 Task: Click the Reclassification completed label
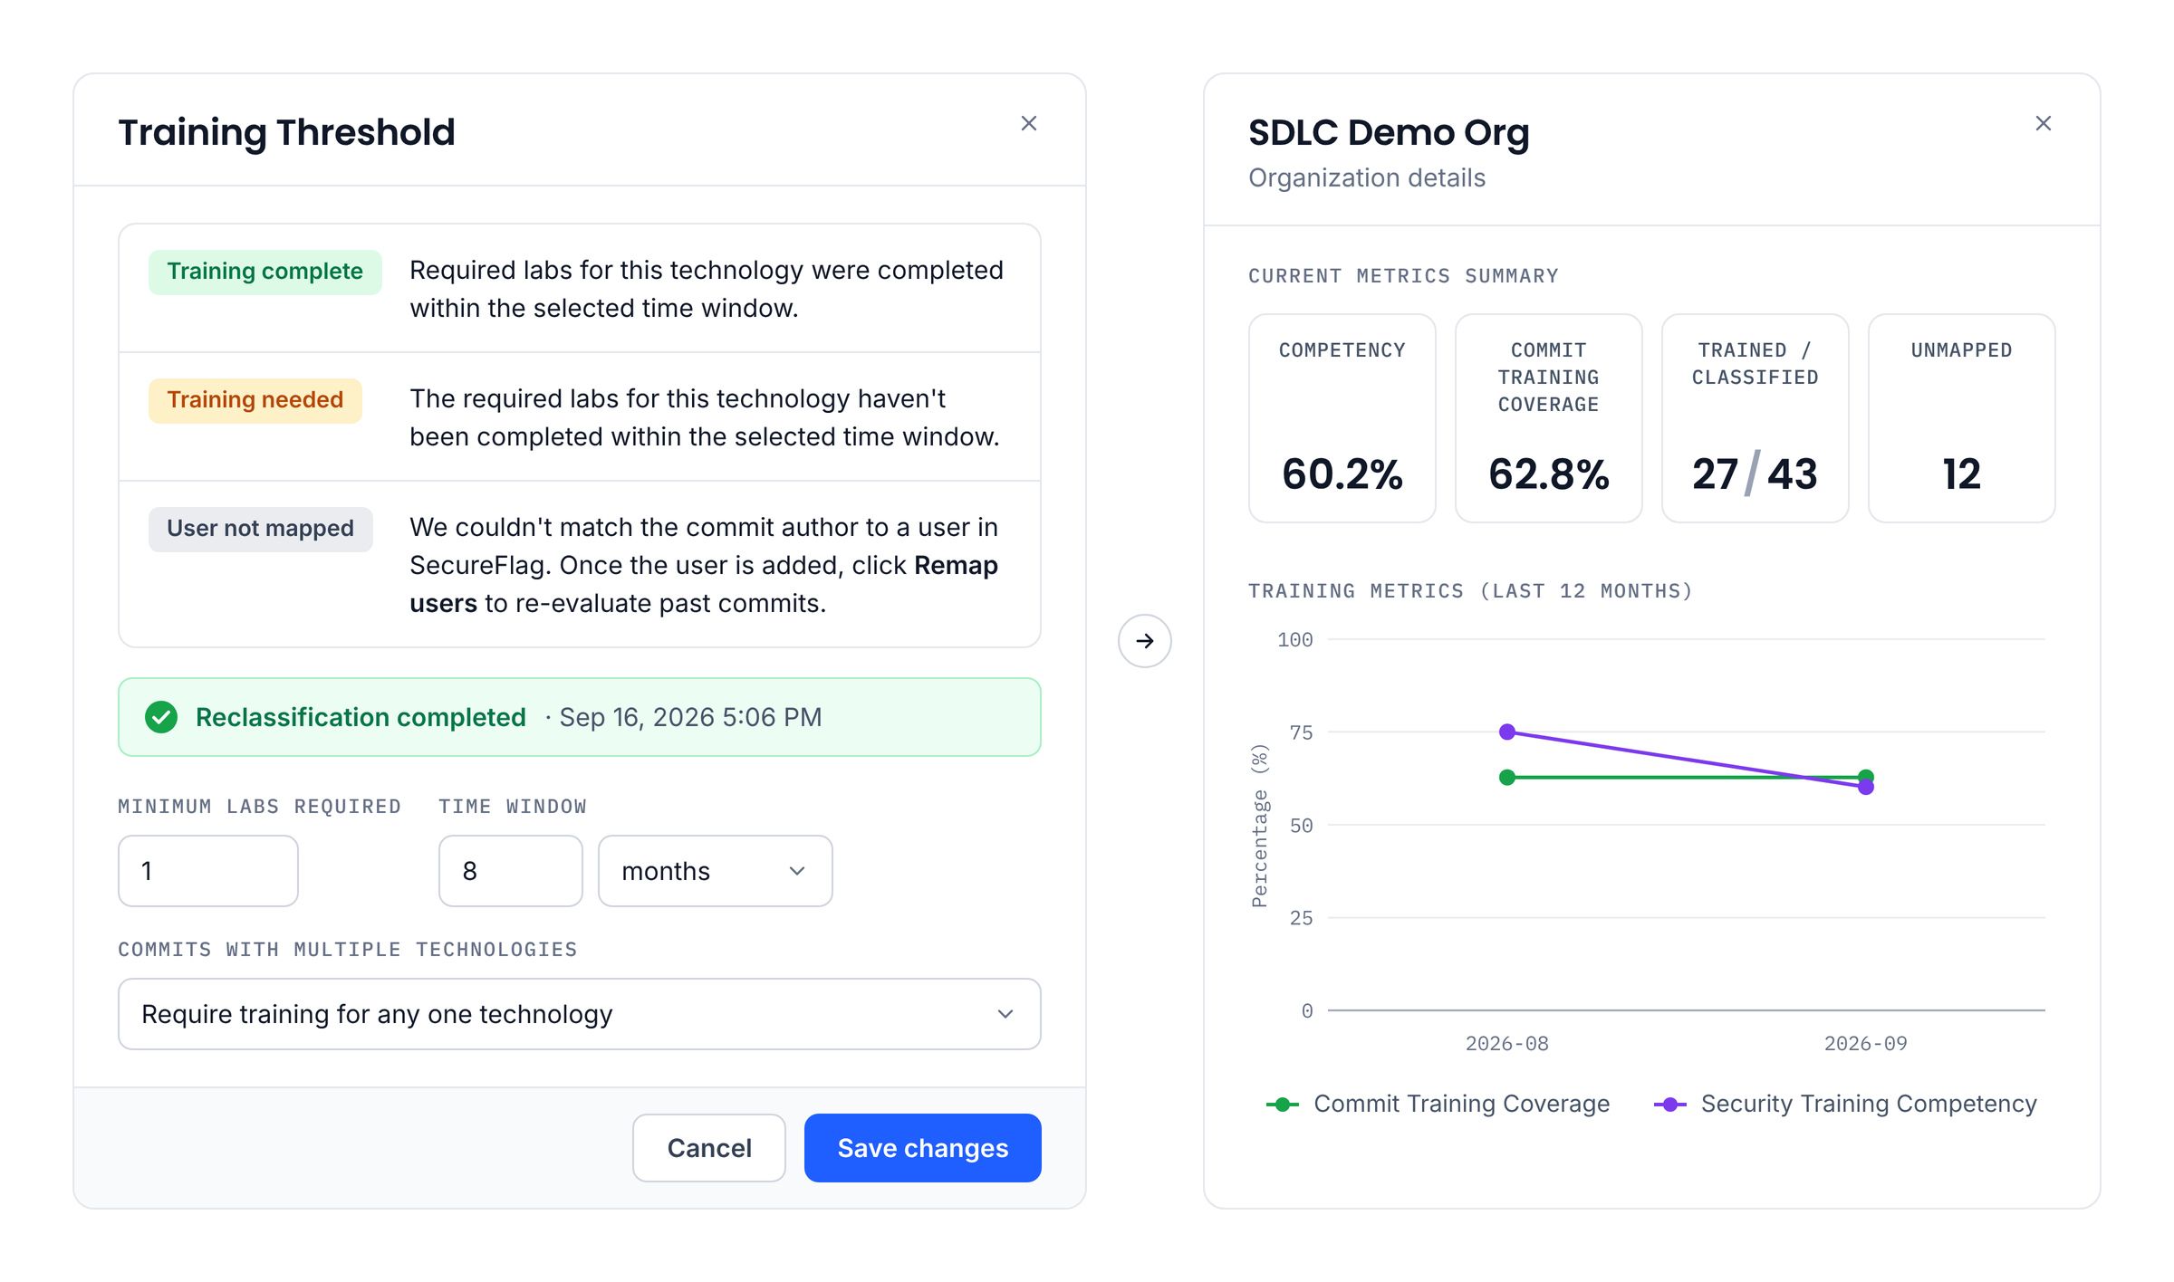[x=361, y=717]
